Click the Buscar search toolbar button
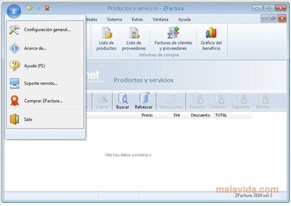The image size is (291, 206). click(x=123, y=101)
